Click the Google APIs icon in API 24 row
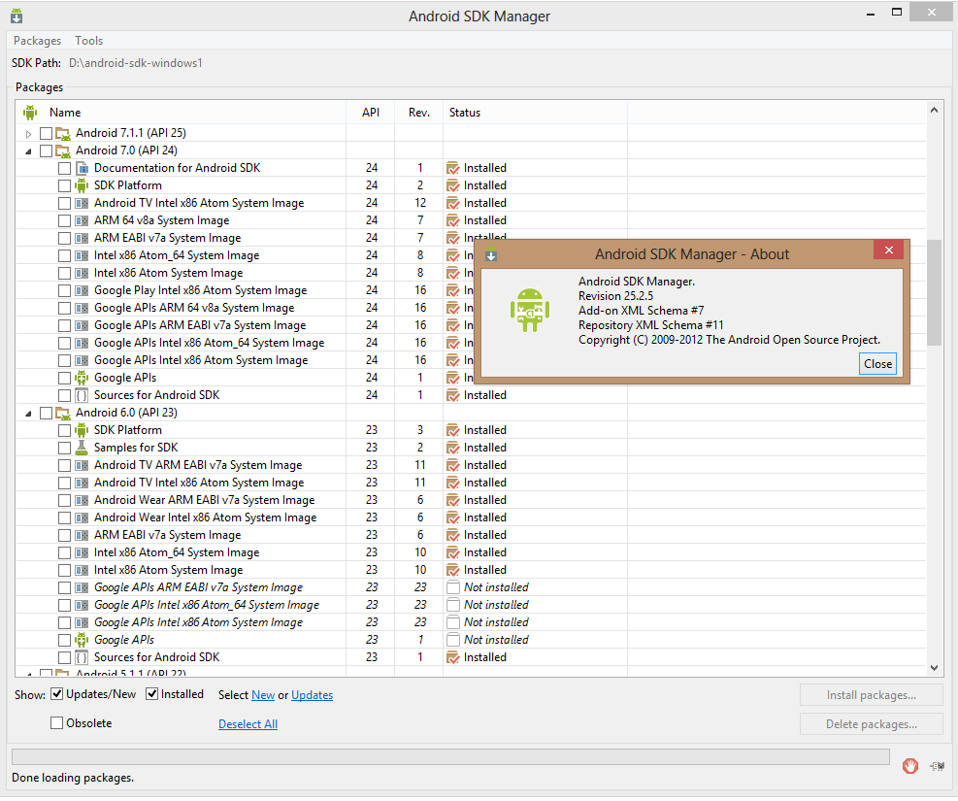The height and width of the screenshot is (801, 958). pos(82,379)
